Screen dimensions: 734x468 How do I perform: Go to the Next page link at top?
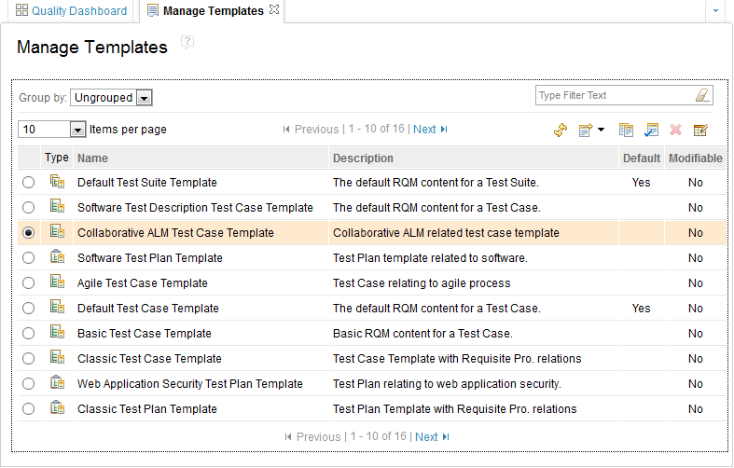pyautogui.click(x=424, y=130)
